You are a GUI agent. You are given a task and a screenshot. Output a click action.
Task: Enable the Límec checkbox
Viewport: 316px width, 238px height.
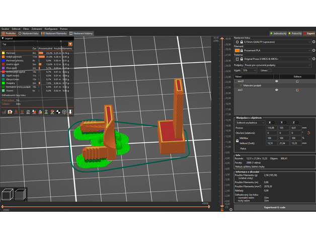[271, 71]
